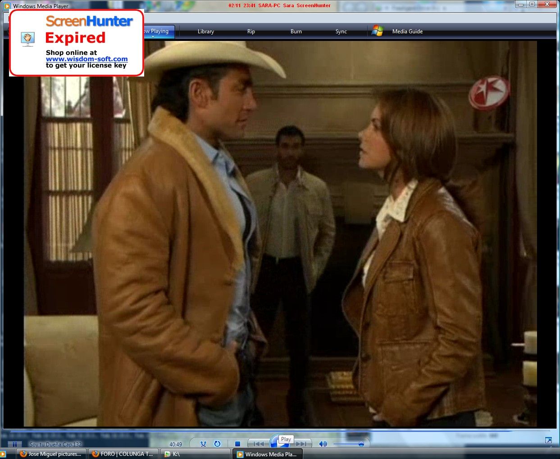Toggle the repeat button

click(x=217, y=444)
